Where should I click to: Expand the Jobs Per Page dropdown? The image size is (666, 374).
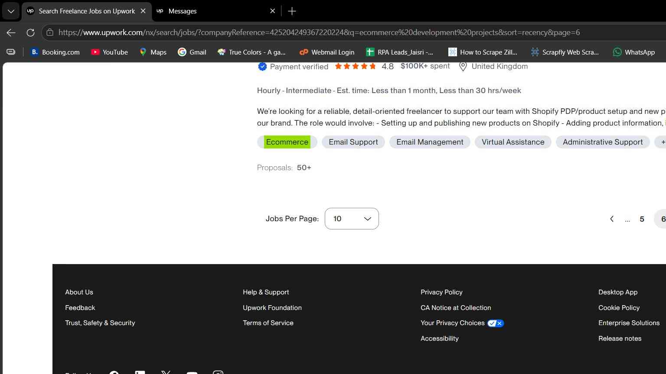[x=352, y=219]
